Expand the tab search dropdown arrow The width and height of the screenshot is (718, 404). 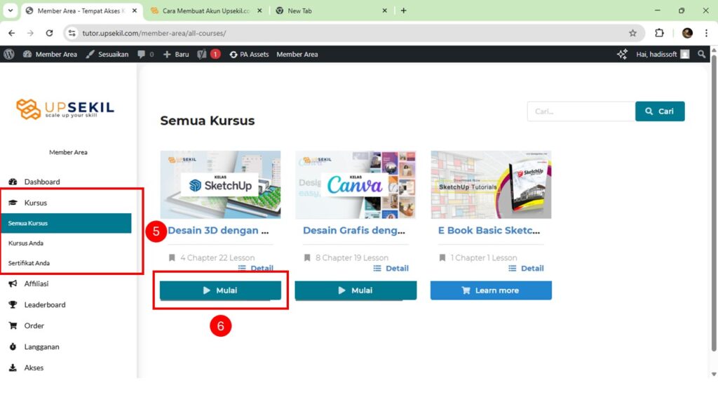[10, 11]
